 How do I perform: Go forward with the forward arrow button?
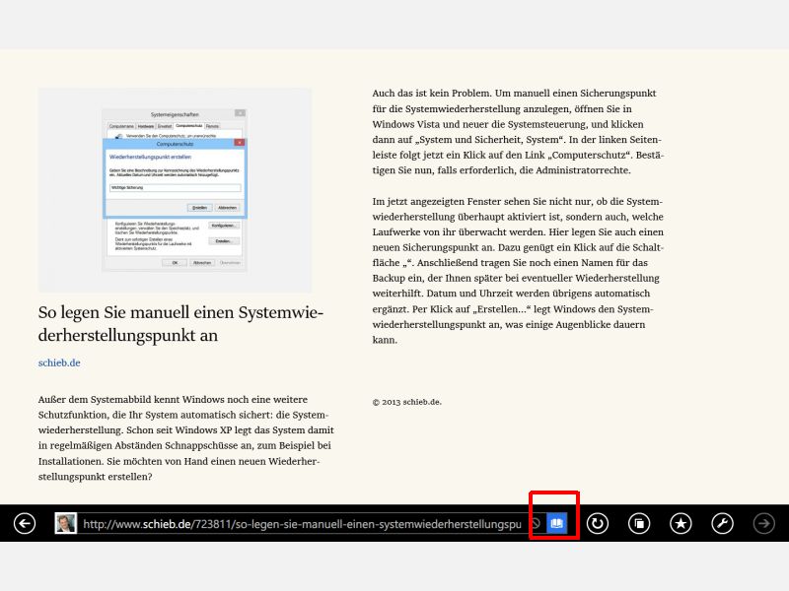pyautogui.click(x=763, y=524)
